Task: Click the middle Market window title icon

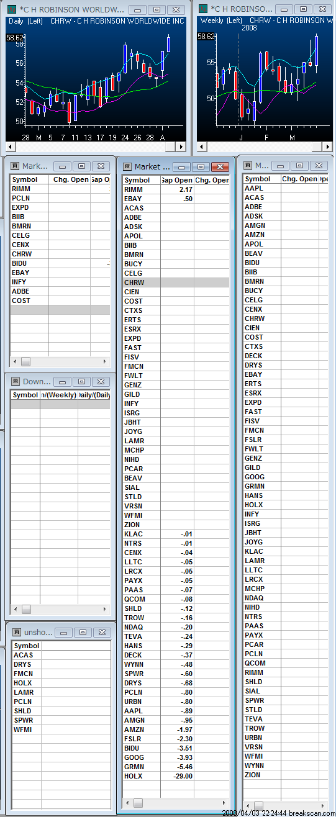Action: (127, 167)
